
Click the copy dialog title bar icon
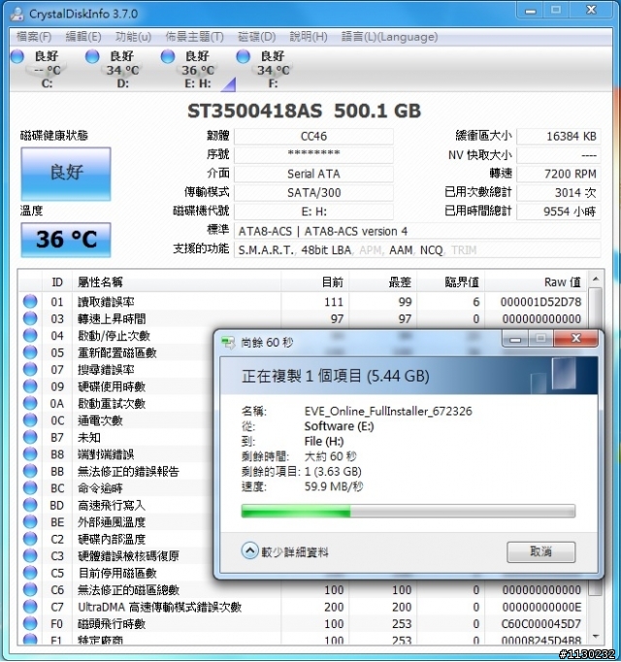coord(228,343)
